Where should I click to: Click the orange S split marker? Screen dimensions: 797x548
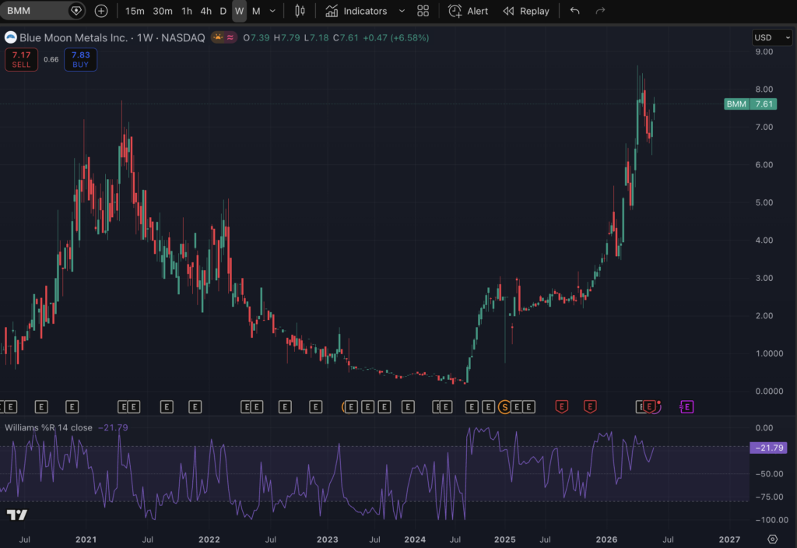[504, 407]
